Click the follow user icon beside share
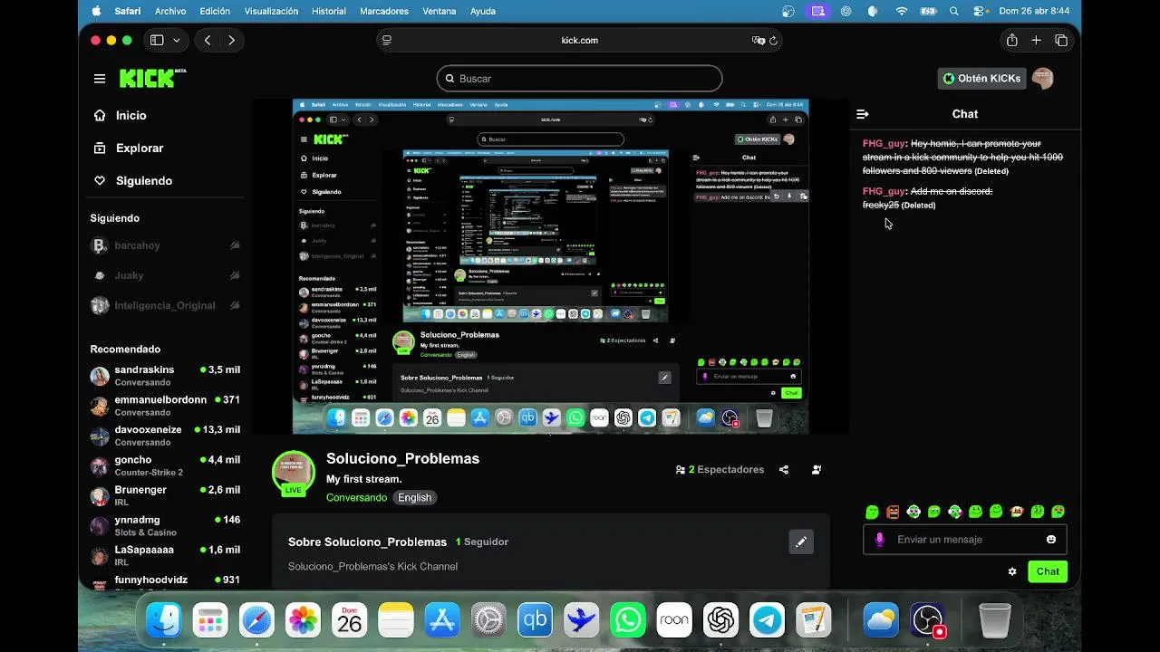 pos(817,470)
